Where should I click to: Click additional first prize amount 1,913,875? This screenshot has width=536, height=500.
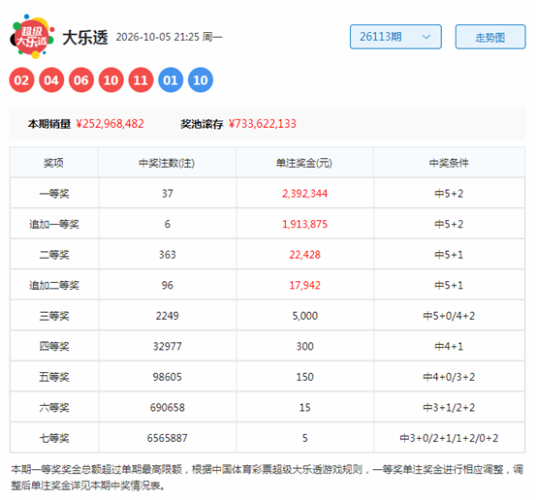tap(304, 224)
